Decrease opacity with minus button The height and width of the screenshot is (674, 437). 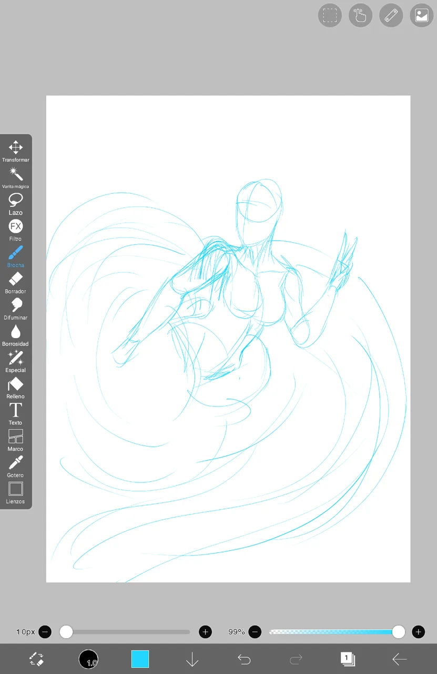(x=255, y=632)
